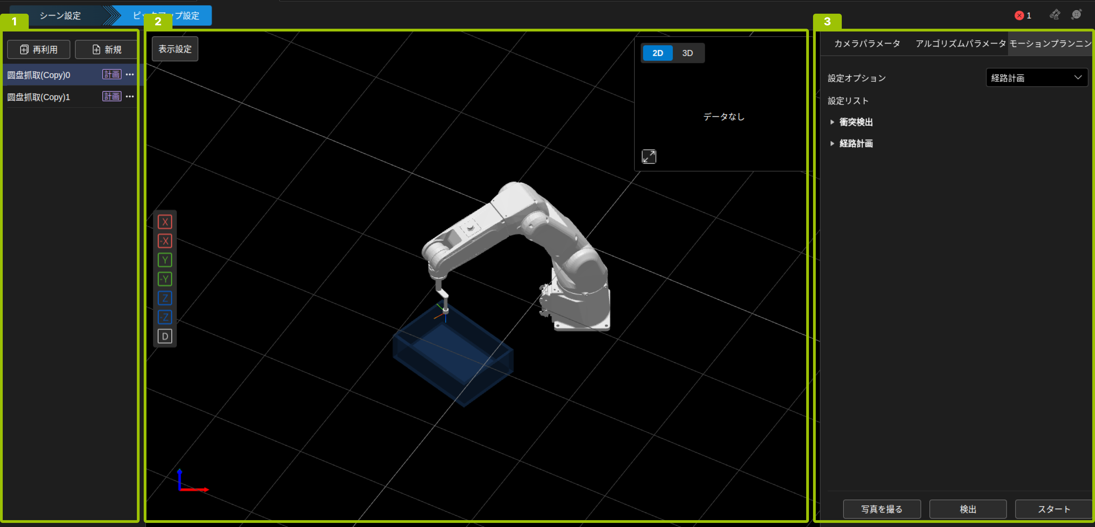Click the Z axis view icon

165,298
